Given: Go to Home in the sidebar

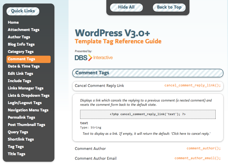Looking at the screenshot, I should coord(13,22).
